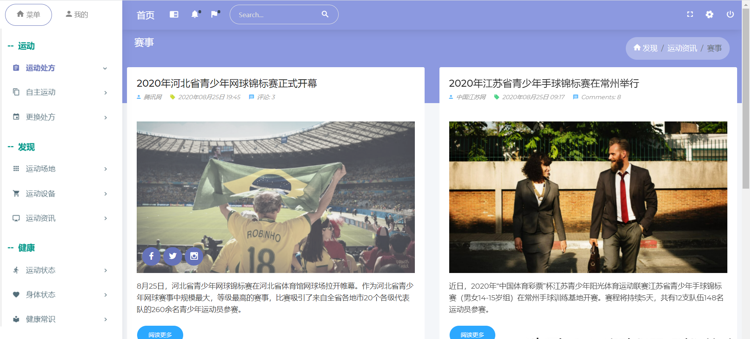The width and height of the screenshot is (750, 339).
Task: Click Comments: 8 link
Action: click(601, 97)
